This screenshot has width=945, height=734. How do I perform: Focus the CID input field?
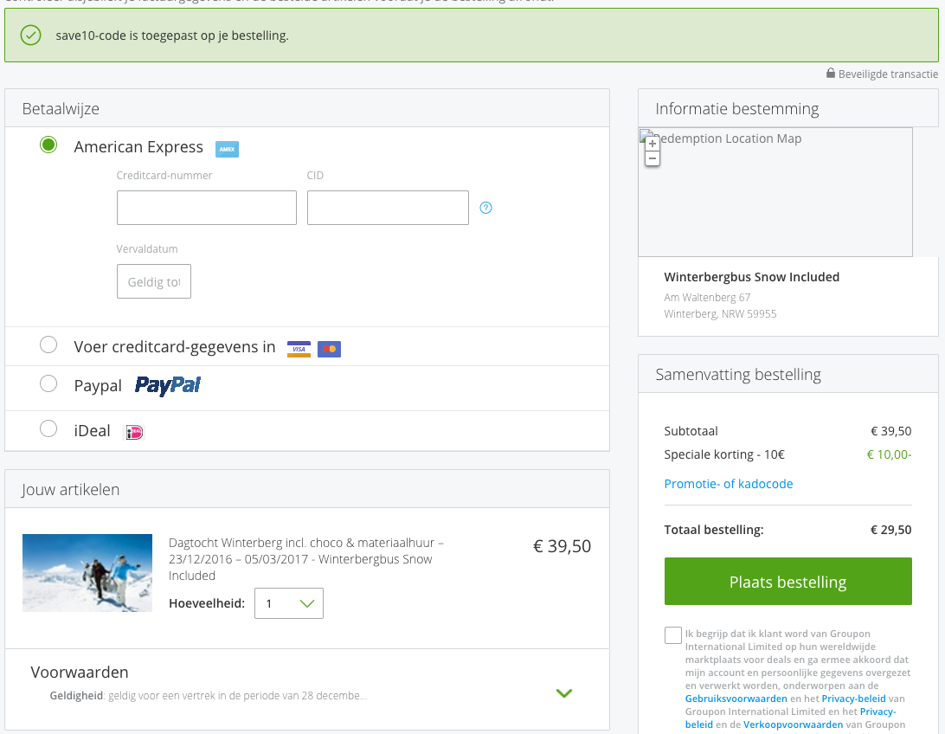[388, 208]
